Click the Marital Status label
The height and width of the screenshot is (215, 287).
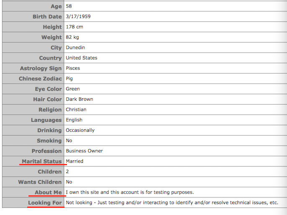42,161
